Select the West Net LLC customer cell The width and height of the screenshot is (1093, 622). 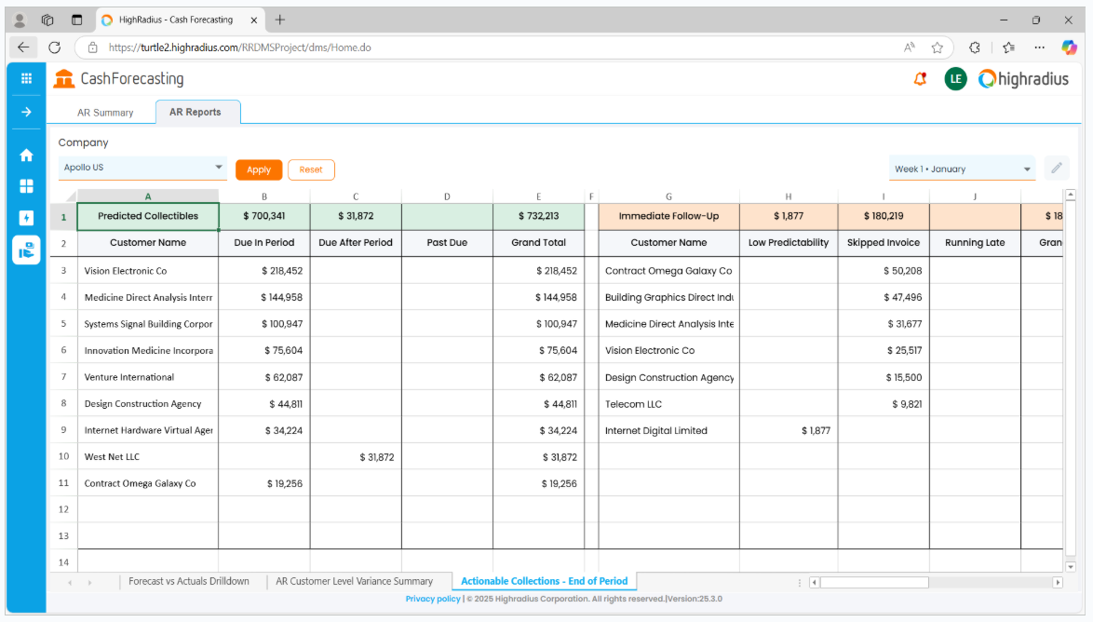click(x=148, y=457)
